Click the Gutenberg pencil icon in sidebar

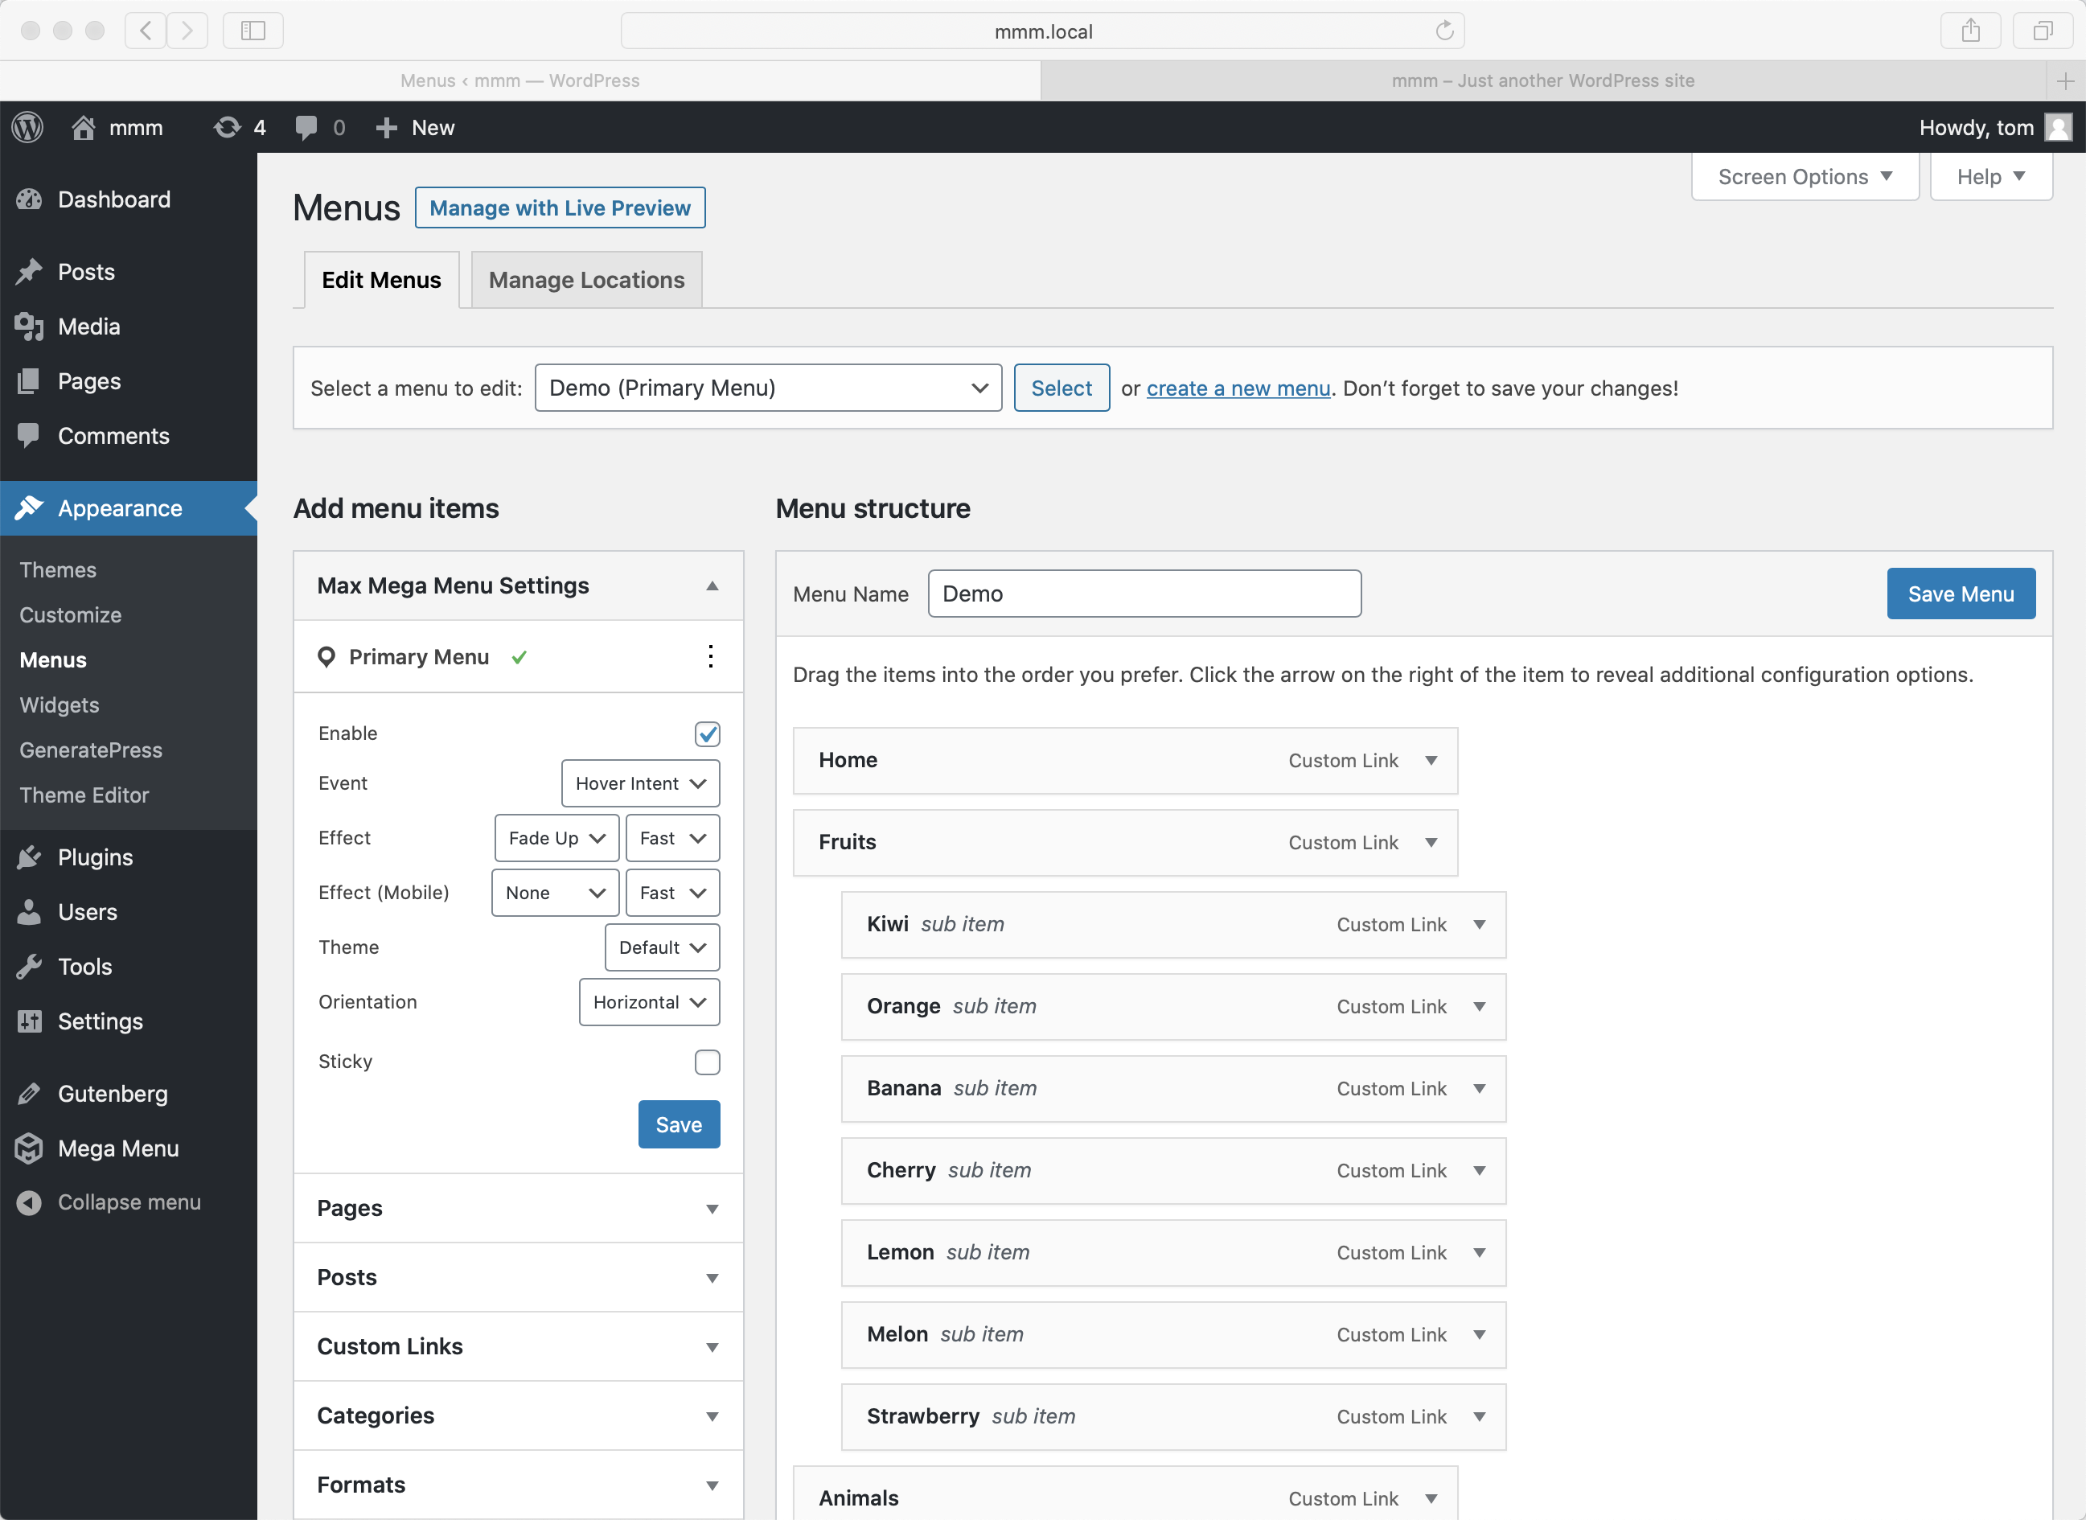tap(30, 1093)
